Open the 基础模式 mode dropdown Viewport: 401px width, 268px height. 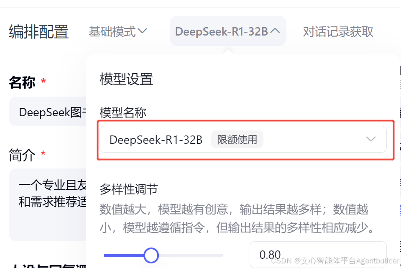click(x=118, y=31)
